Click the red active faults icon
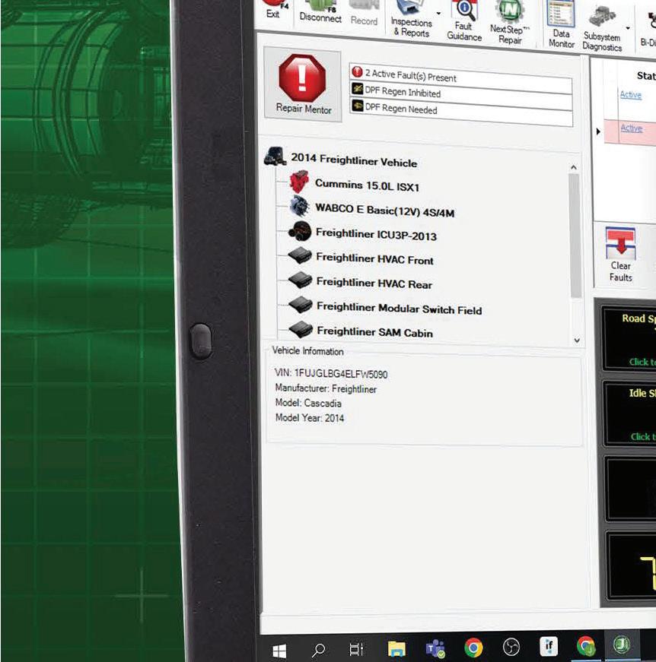The image size is (656, 662). click(x=357, y=71)
